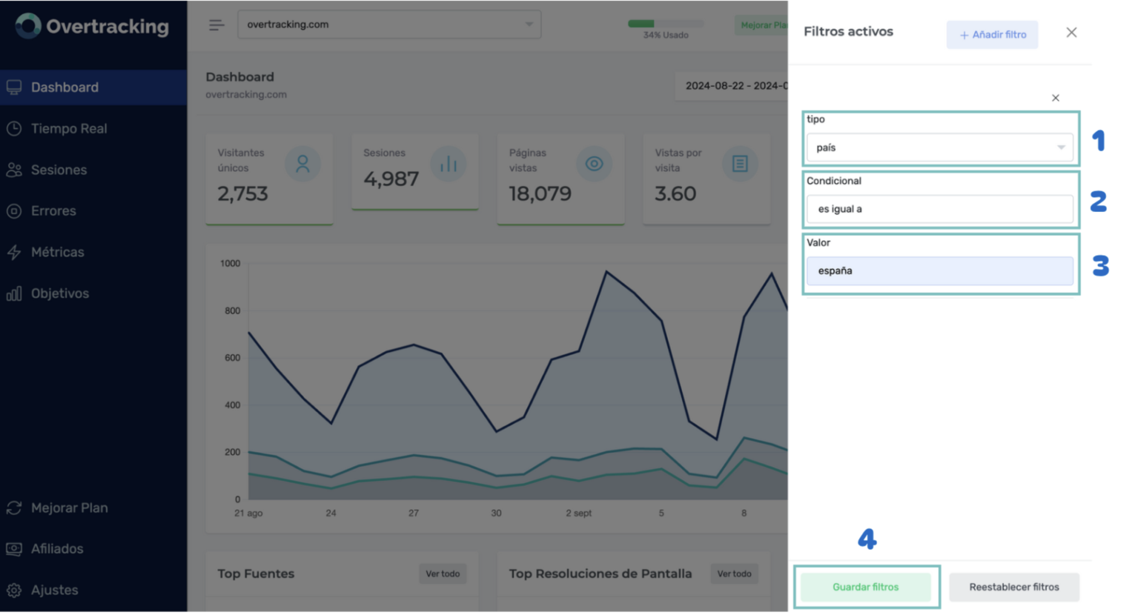Click the Sesiones users icon

(14, 169)
